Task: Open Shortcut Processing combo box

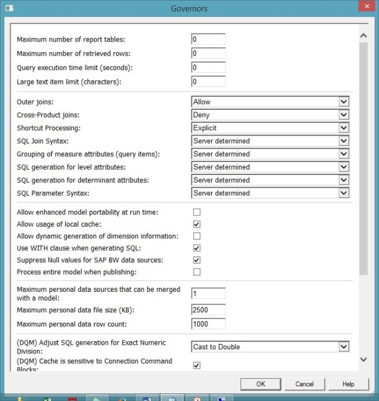Action: [x=344, y=128]
